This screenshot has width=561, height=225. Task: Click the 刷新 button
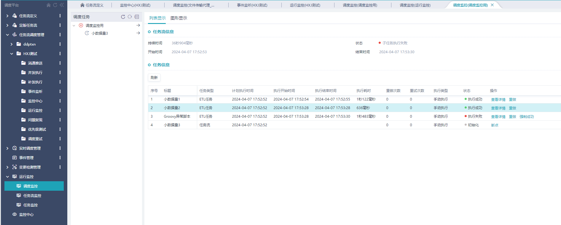pos(154,77)
